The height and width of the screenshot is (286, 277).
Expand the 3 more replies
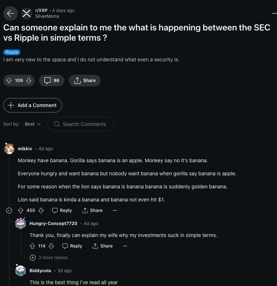click(x=49, y=258)
